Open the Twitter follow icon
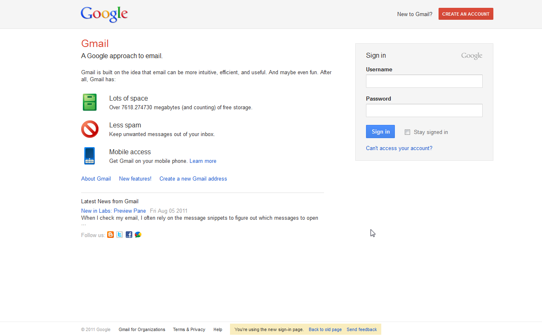This screenshot has width=542, height=336. (x=120, y=235)
